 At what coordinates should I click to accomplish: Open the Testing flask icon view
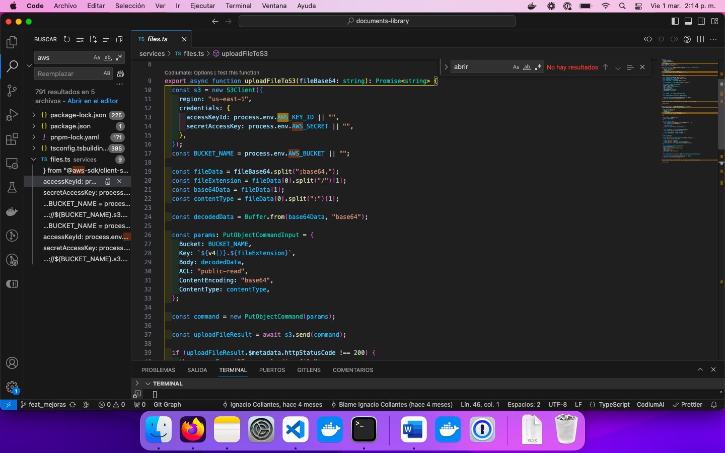(x=12, y=188)
